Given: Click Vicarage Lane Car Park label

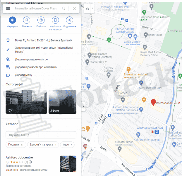Looking at the screenshot, I should [115, 7].
